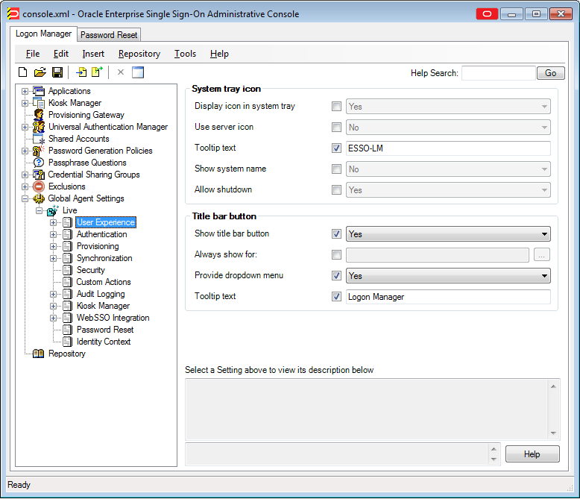580x499 pixels.
Task: Expand the Audit Logging tree node
Action: point(53,294)
